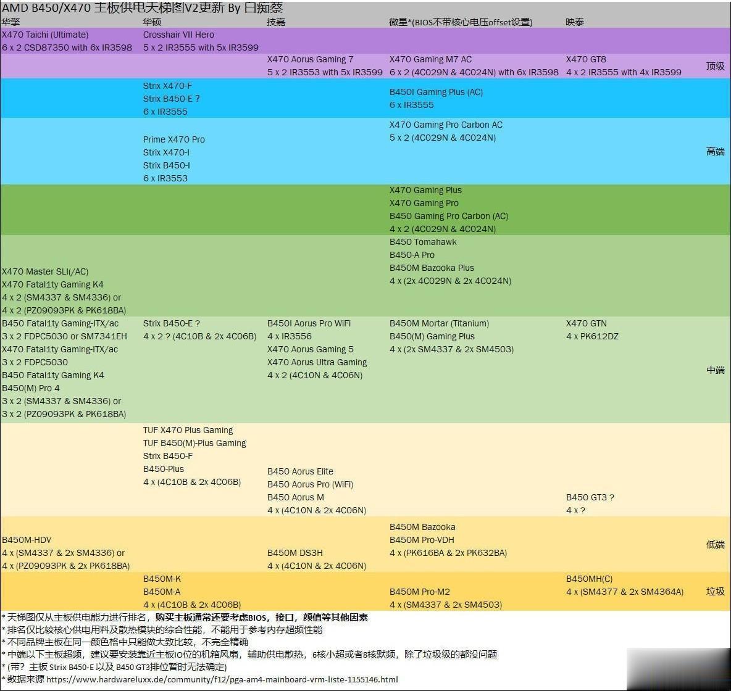Click the X470 Gaming Pro entry
The image size is (731, 691).
click(x=424, y=203)
